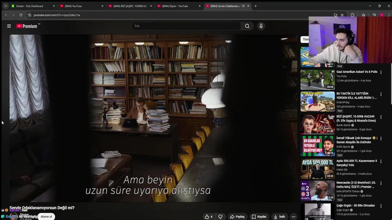Bookmark this page with star icon
The width and height of the screenshot is (392, 220).
click(x=342, y=15)
